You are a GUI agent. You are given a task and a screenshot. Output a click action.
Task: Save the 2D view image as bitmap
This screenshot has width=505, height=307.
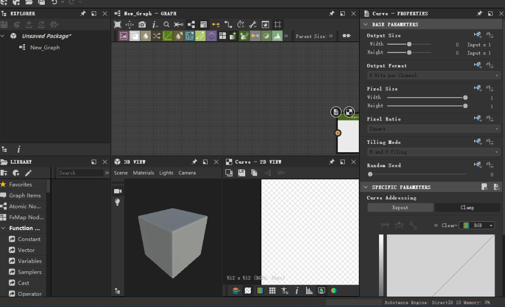(242, 173)
